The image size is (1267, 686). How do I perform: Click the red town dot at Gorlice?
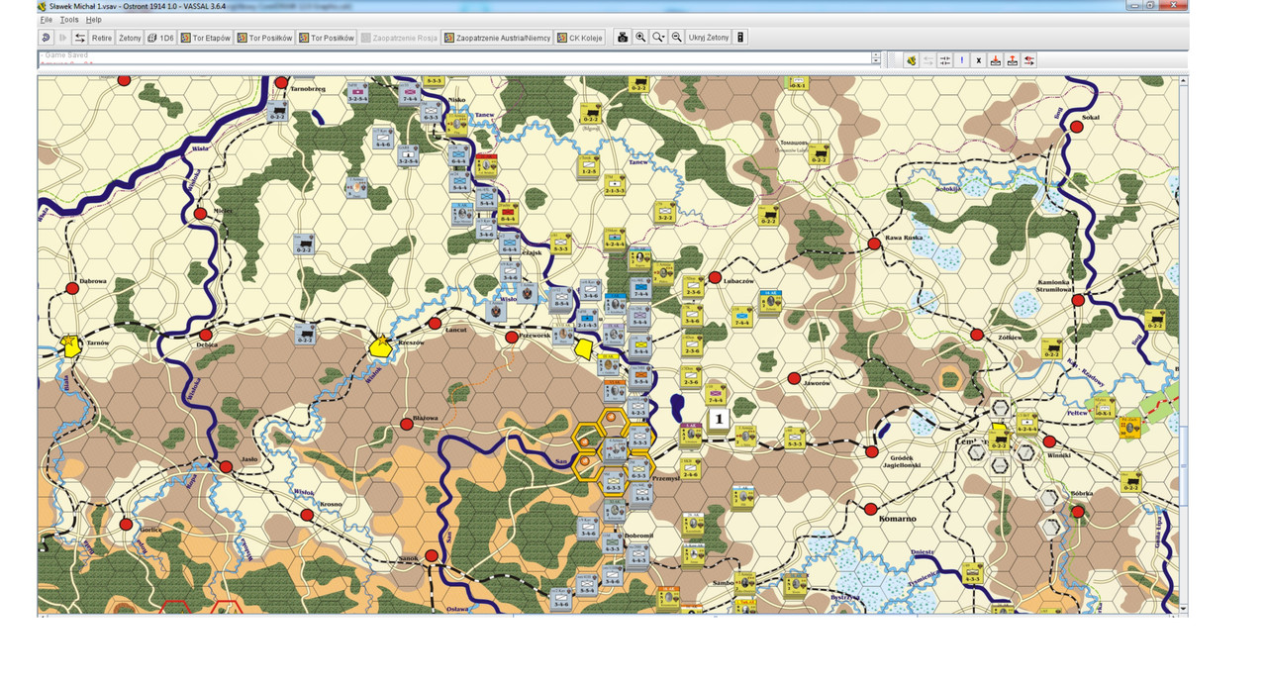click(x=125, y=524)
